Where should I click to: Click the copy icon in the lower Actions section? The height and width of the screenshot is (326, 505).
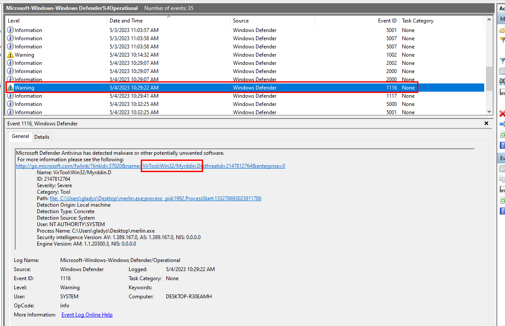coord(502,179)
